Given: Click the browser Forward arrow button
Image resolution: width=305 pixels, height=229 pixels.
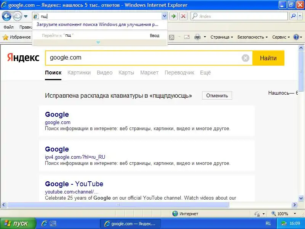Looking at the screenshot, I should [17, 16].
